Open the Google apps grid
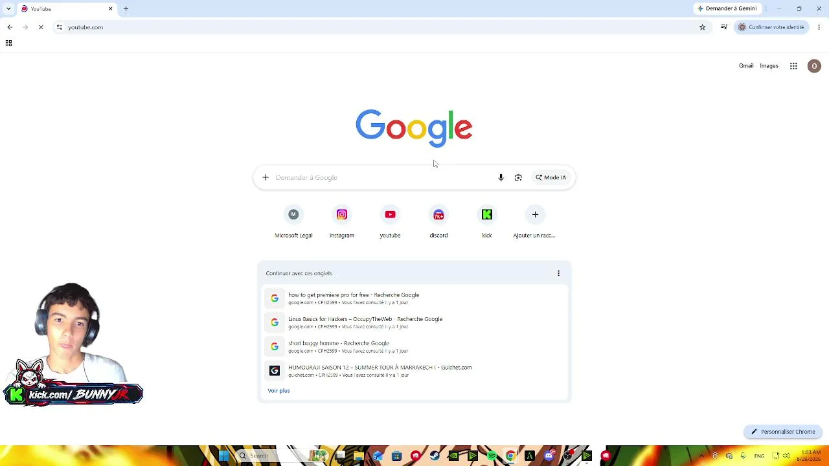This screenshot has width=829, height=466. pyautogui.click(x=793, y=66)
